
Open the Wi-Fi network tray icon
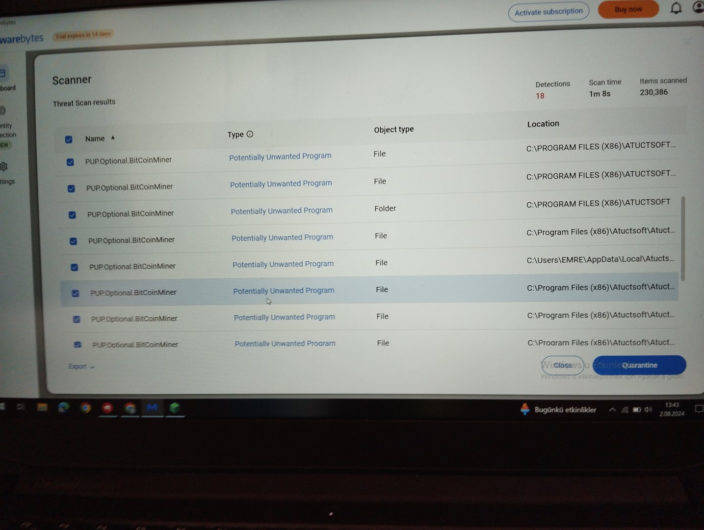click(x=625, y=410)
